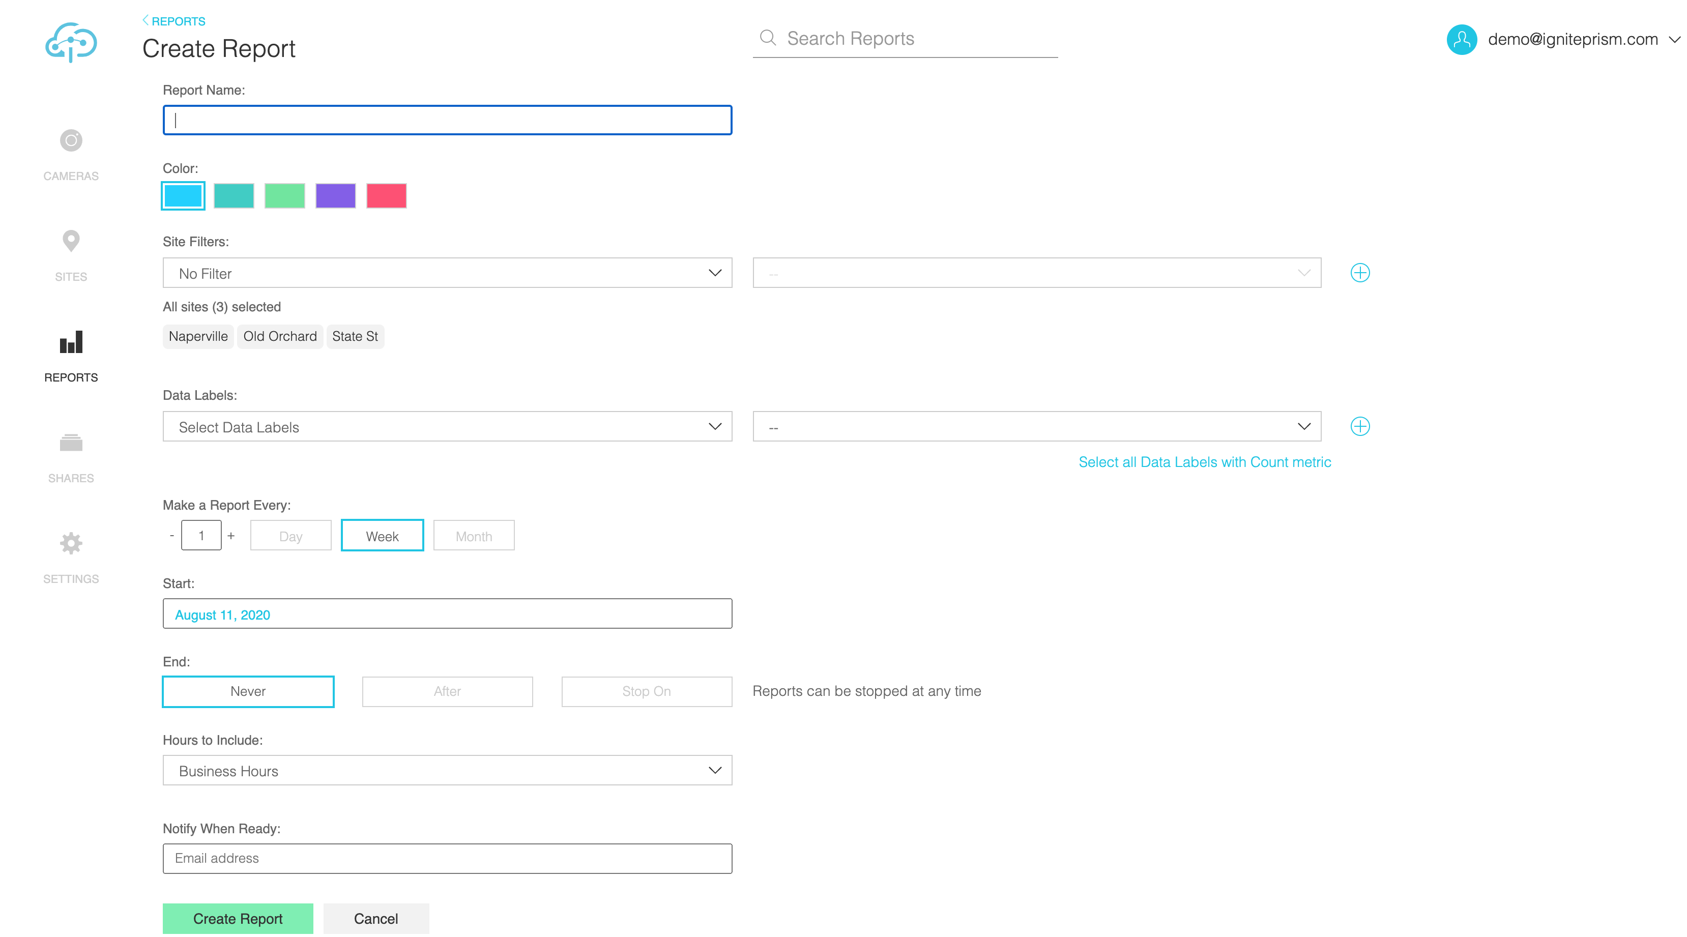Expand the Business Hours dropdown

tap(447, 771)
